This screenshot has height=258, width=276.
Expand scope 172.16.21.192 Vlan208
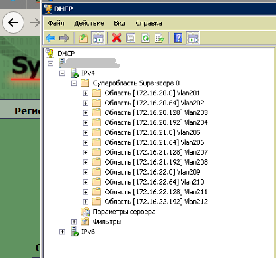click(86, 163)
